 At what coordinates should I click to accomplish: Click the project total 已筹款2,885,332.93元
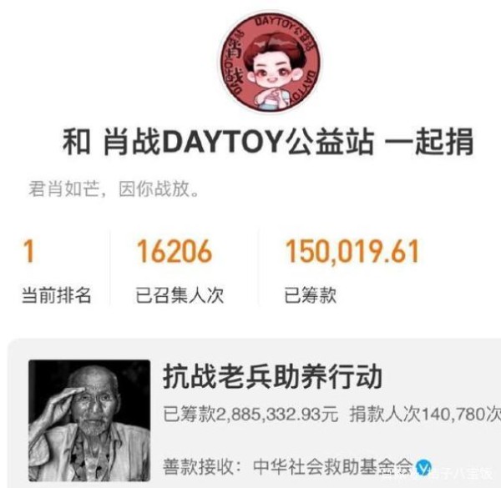[250, 414]
